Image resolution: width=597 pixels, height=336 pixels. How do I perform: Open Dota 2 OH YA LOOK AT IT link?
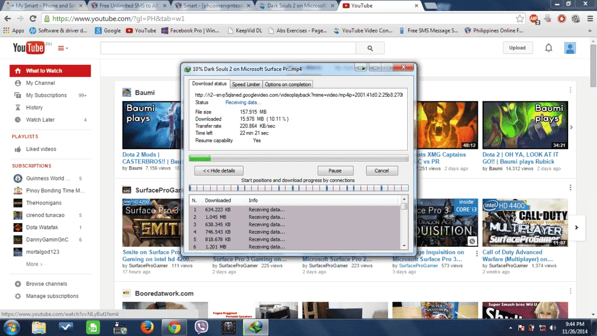(x=520, y=158)
